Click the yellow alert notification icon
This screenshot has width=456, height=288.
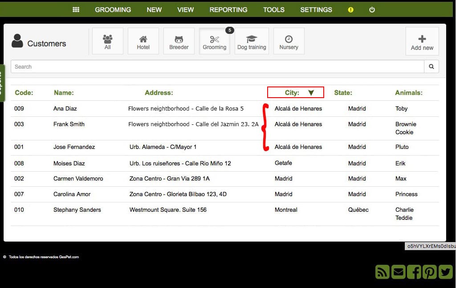point(350,10)
